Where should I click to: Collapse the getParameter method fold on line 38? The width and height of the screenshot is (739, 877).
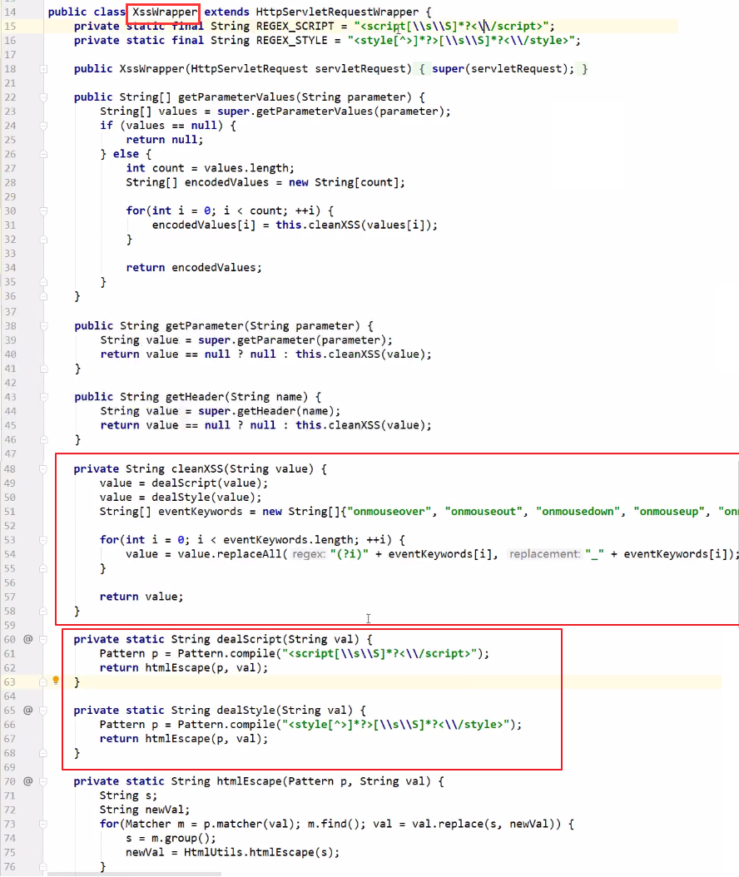42,325
